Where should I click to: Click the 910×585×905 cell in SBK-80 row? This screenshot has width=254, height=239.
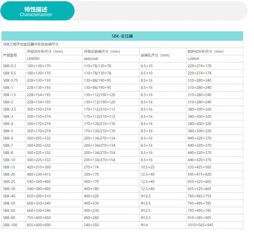199,218
